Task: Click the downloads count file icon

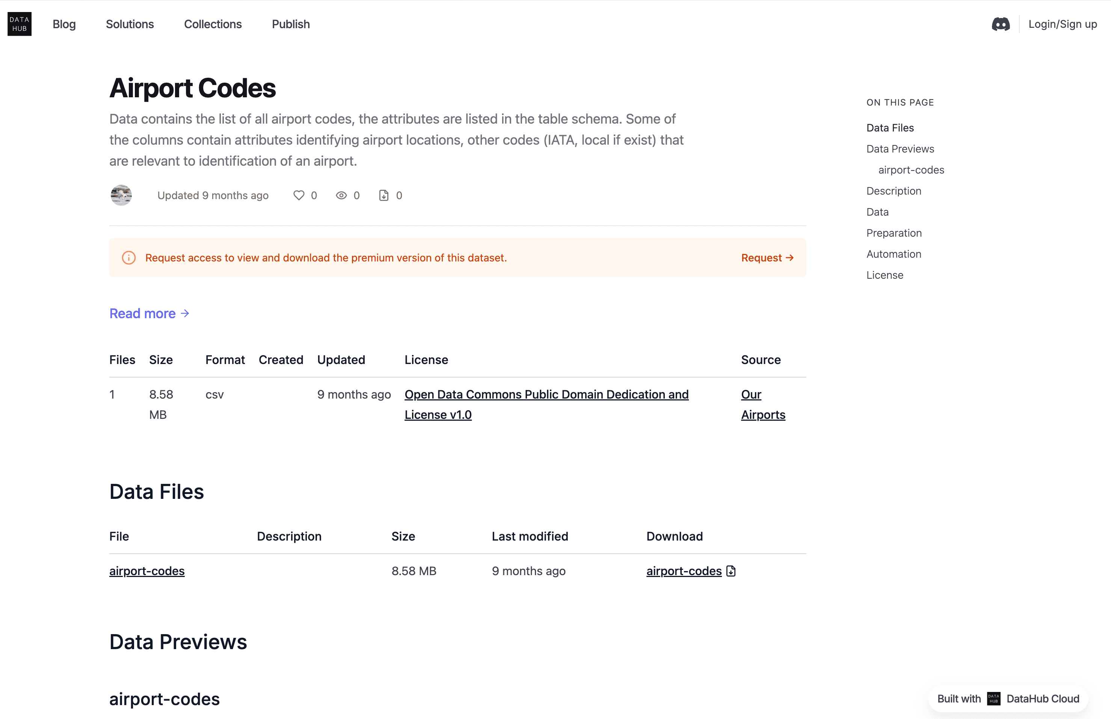Action: [x=384, y=195]
